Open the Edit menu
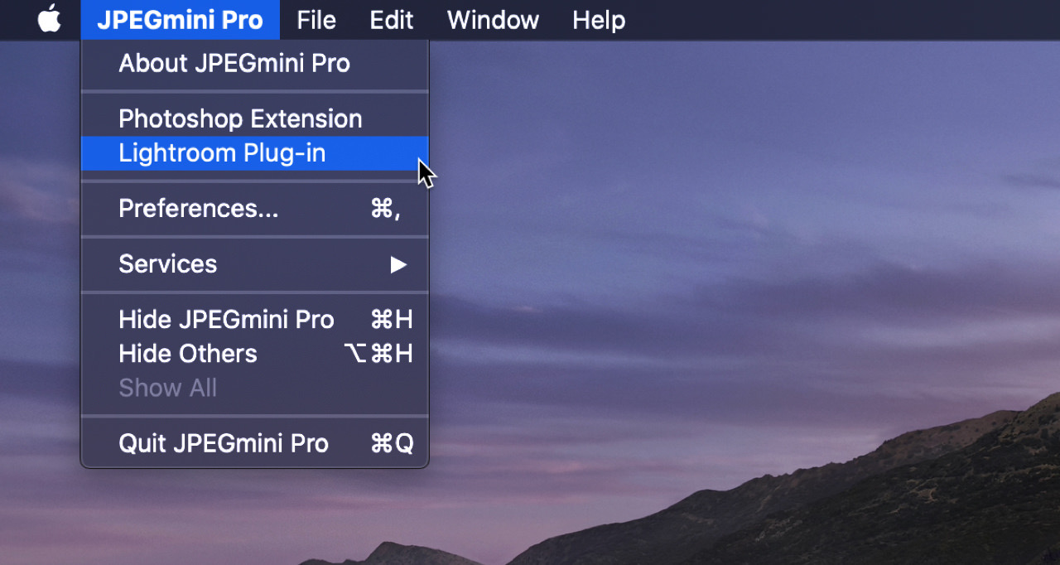Image resolution: width=1060 pixels, height=565 pixels. 392,19
